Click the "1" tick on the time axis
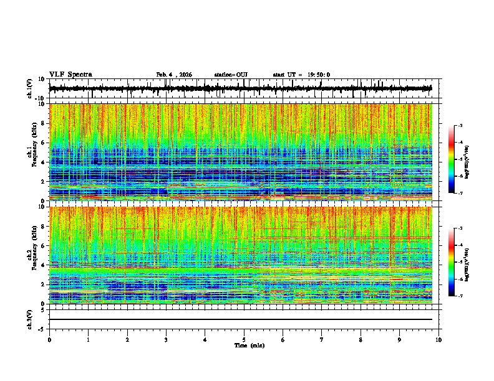494x381 pixels. click(x=88, y=340)
